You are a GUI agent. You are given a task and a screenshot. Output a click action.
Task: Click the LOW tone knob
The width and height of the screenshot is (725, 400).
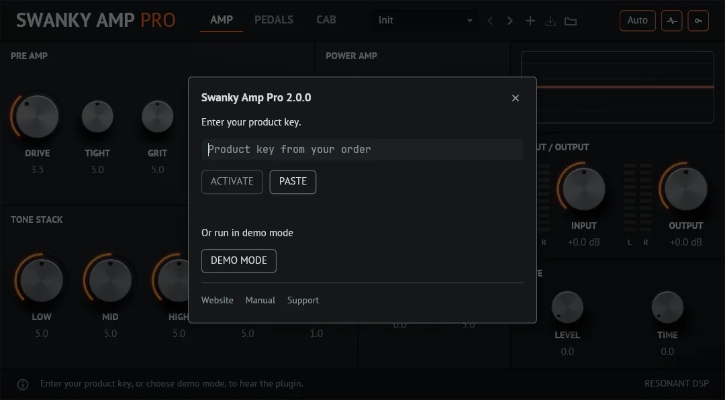[x=42, y=281]
